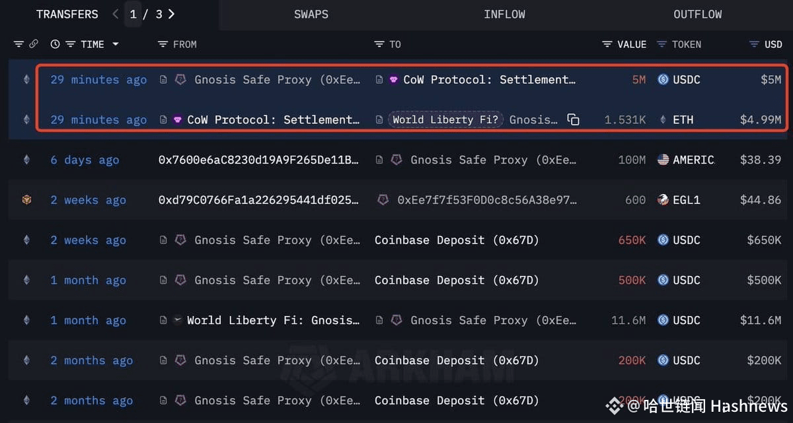
Task: Open Coinbase Deposit in 500K row
Action: pos(457,280)
